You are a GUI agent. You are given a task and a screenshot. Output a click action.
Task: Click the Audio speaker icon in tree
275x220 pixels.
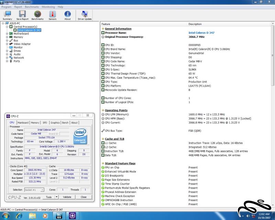click(11, 54)
